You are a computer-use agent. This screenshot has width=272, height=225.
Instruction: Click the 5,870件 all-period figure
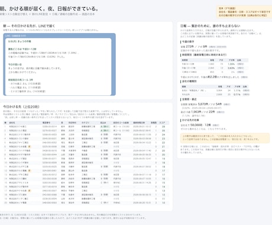[203, 104]
